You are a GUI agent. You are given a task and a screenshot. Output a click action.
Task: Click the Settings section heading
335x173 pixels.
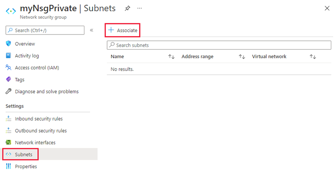tap(15, 106)
